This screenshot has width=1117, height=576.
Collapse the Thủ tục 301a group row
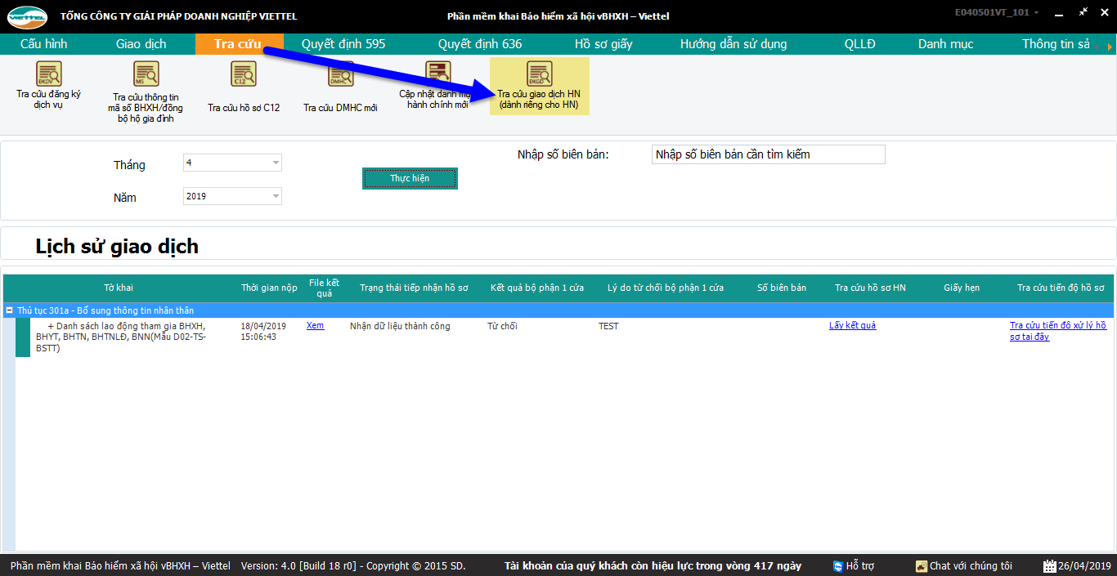coord(10,310)
